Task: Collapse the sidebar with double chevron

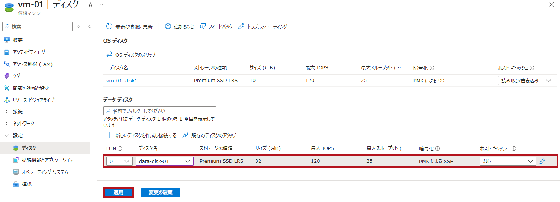Action: click(x=90, y=27)
